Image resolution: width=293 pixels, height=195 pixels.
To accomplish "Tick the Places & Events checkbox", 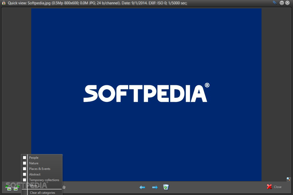I will tap(24, 169).
